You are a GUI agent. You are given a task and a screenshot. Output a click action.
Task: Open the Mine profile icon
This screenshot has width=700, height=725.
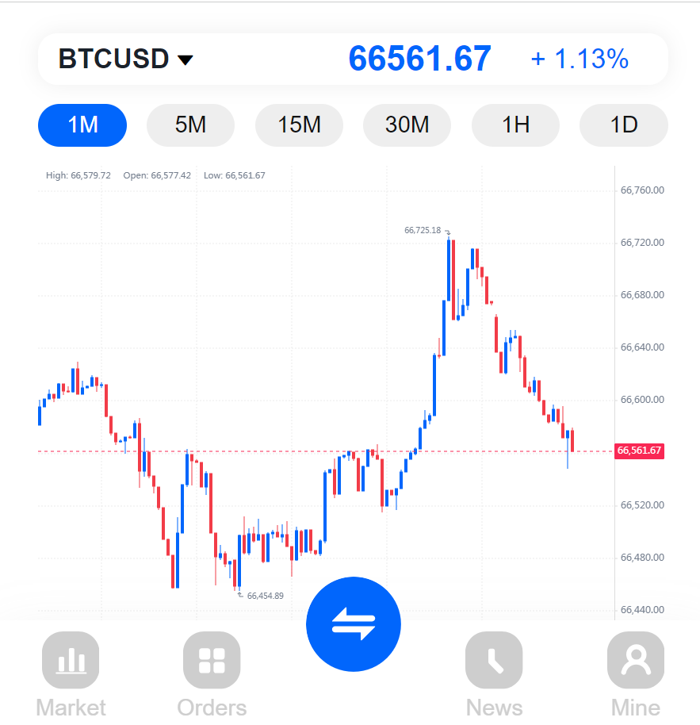pyautogui.click(x=636, y=660)
